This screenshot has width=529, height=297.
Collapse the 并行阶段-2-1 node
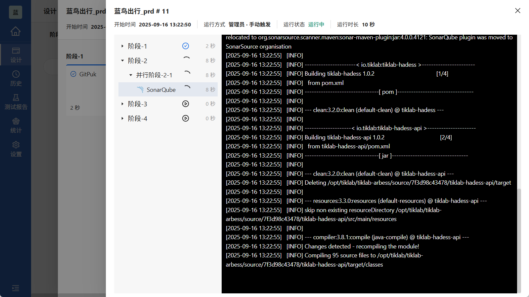[131, 75]
